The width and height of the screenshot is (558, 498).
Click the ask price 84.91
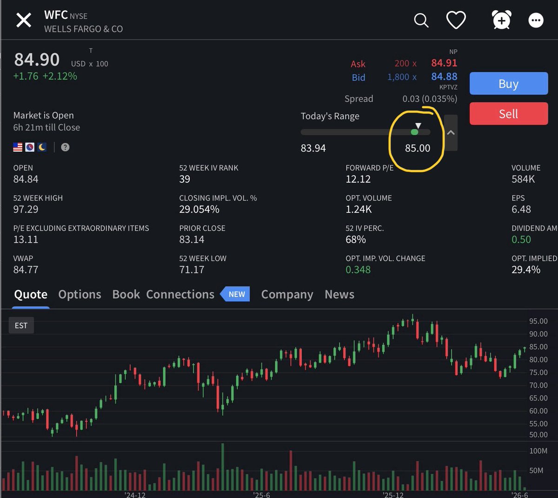point(444,63)
